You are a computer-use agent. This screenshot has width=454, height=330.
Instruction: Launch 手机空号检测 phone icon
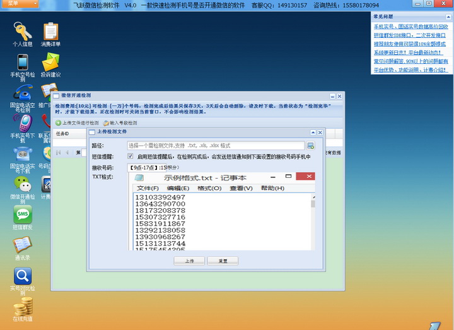pos(22,62)
